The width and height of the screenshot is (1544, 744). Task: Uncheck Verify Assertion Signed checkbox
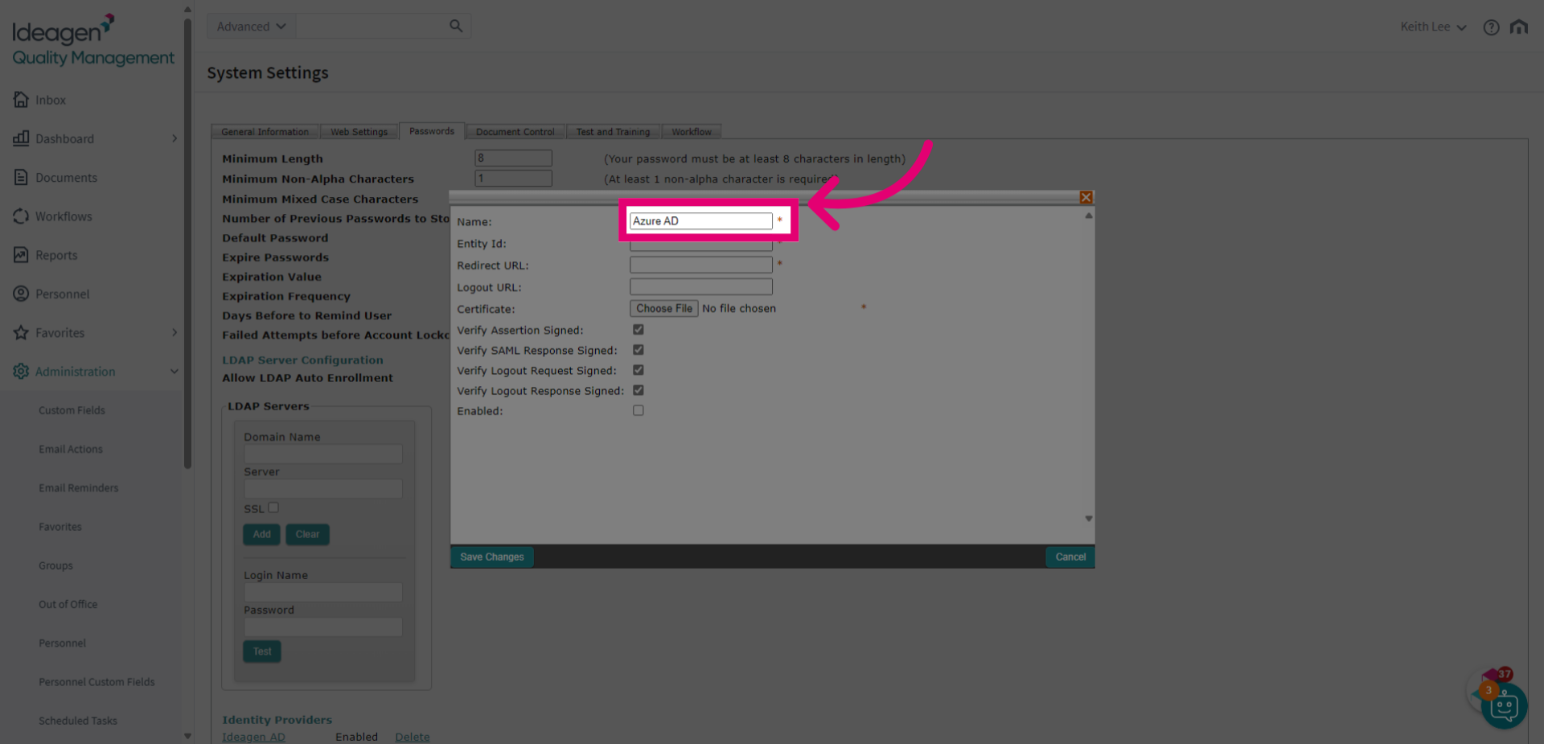point(639,330)
